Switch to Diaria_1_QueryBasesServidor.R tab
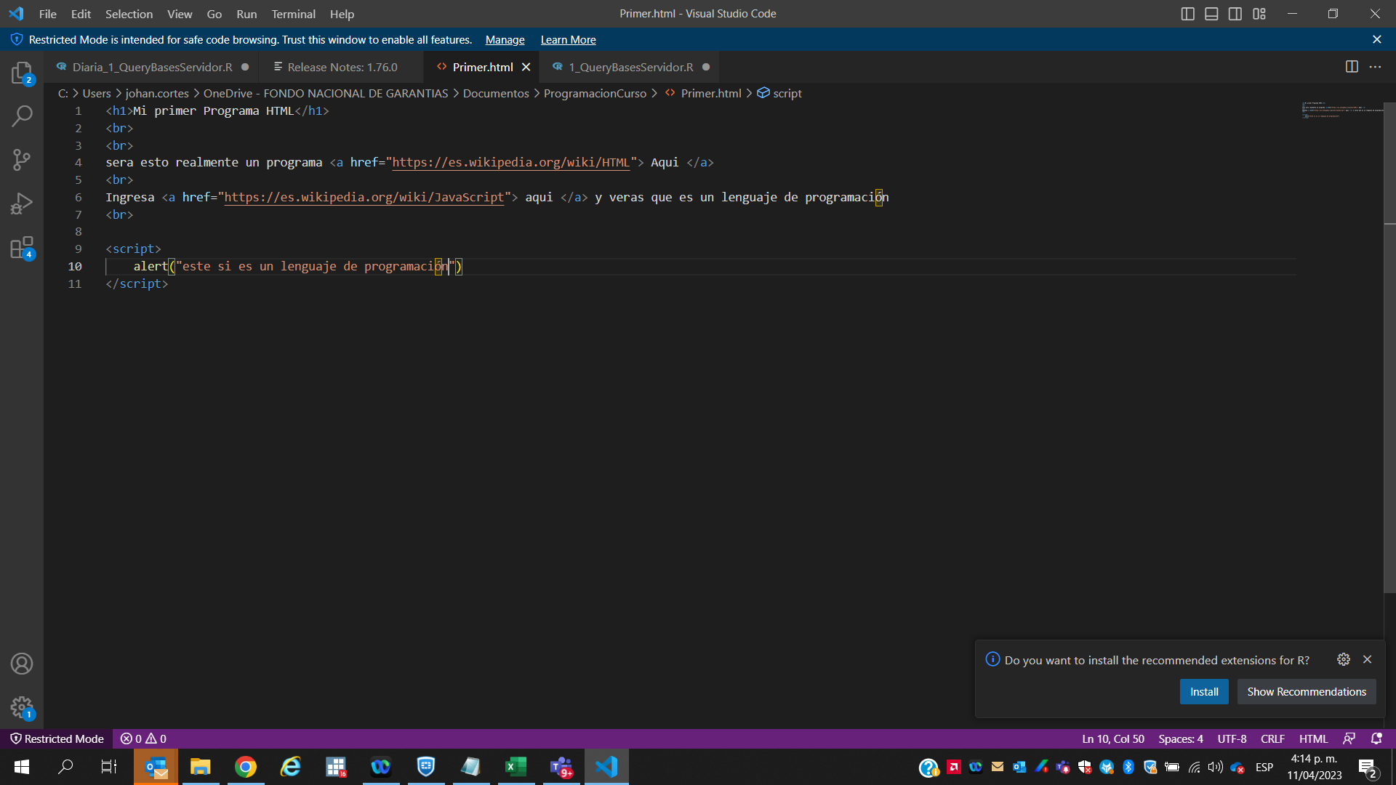Image resolution: width=1396 pixels, height=785 pixels. 152,67
